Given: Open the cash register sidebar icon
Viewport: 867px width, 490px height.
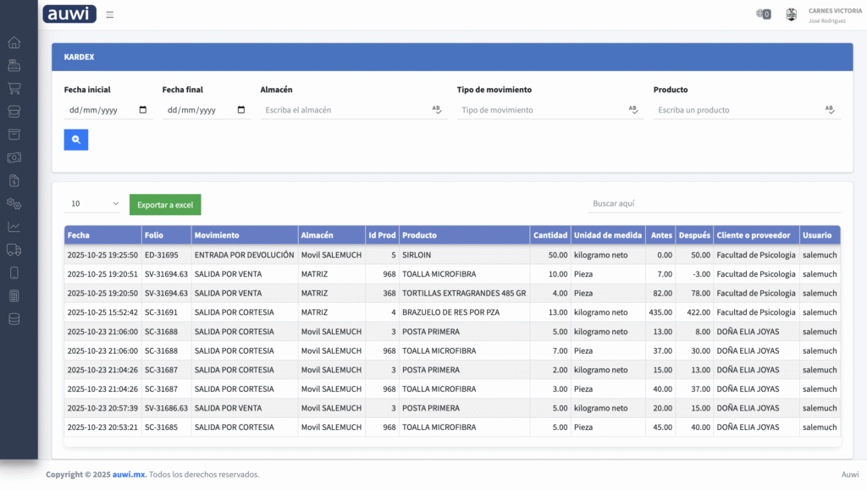Looking at the screenshot, I should (14, 65).
